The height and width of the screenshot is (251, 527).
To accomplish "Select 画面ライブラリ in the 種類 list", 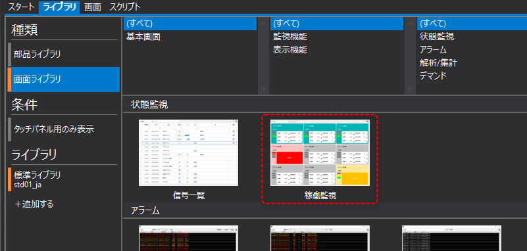I will tap(64, 80).
